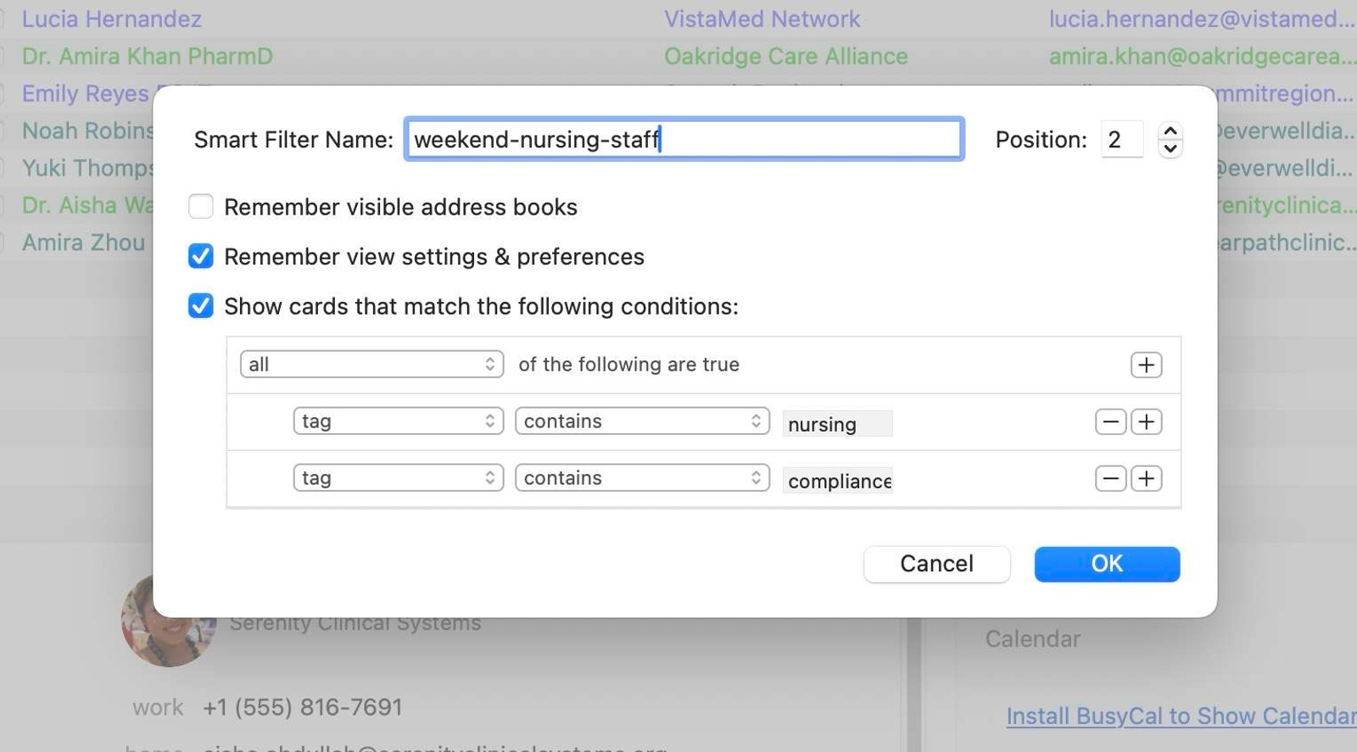Viewport: 1357px width, 752px height.
Task: Open the contains dropdown in nursing row
Action: [x=642, y=421]
